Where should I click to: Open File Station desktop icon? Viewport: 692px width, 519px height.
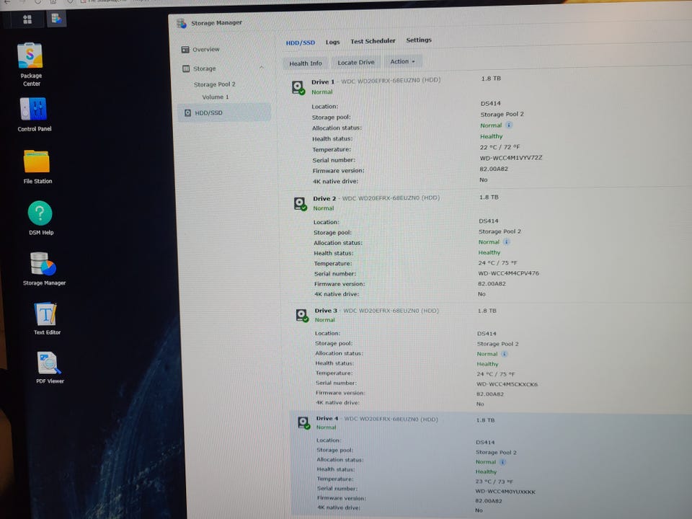tap(36, 161)
